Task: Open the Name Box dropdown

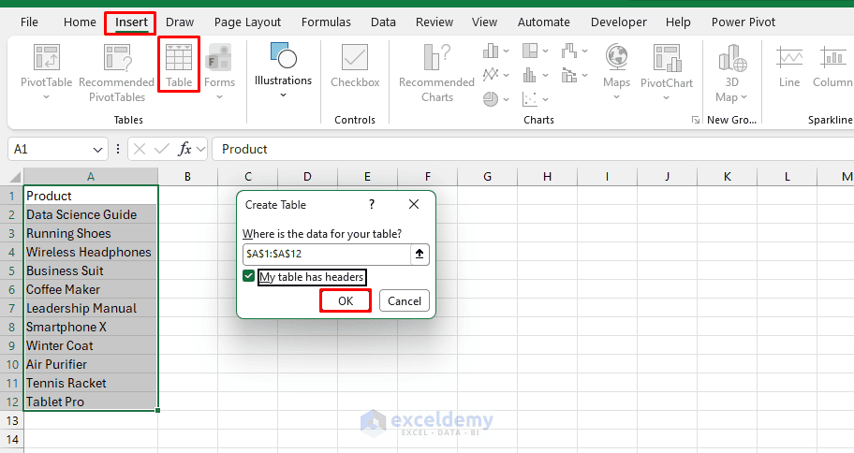Action: tap(97, 150)
